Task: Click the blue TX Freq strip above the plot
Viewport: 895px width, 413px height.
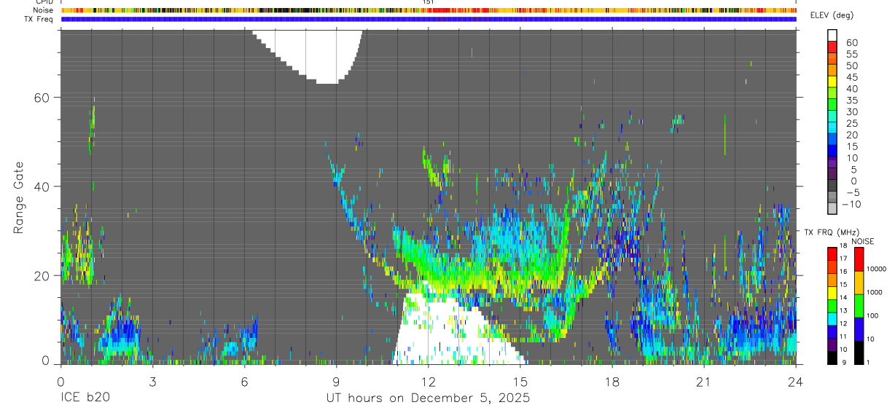Action: [x=429, y=19]
